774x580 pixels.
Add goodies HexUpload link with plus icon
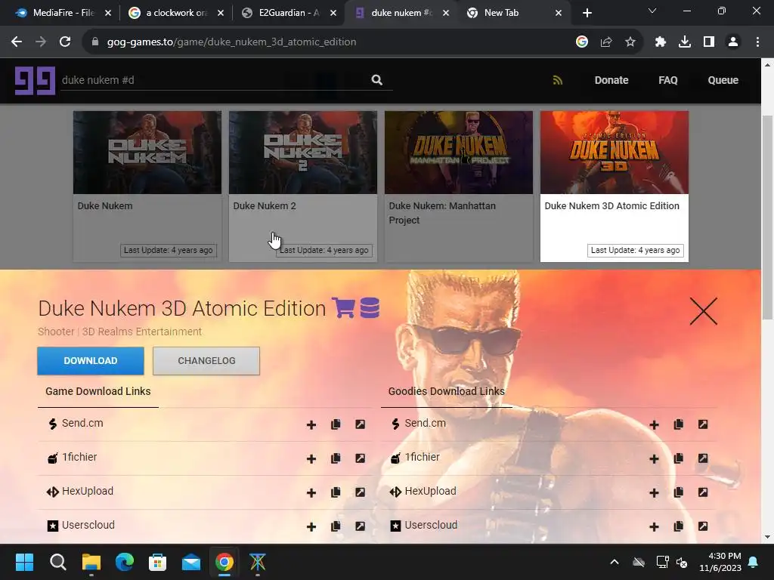[x=654, y=492]
